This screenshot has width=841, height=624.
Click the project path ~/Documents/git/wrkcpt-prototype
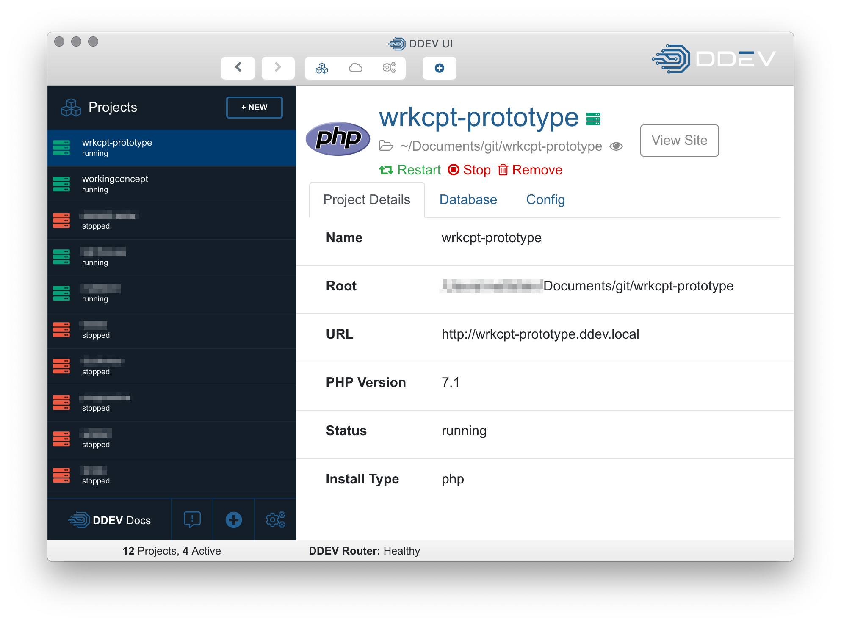point(501,146)
